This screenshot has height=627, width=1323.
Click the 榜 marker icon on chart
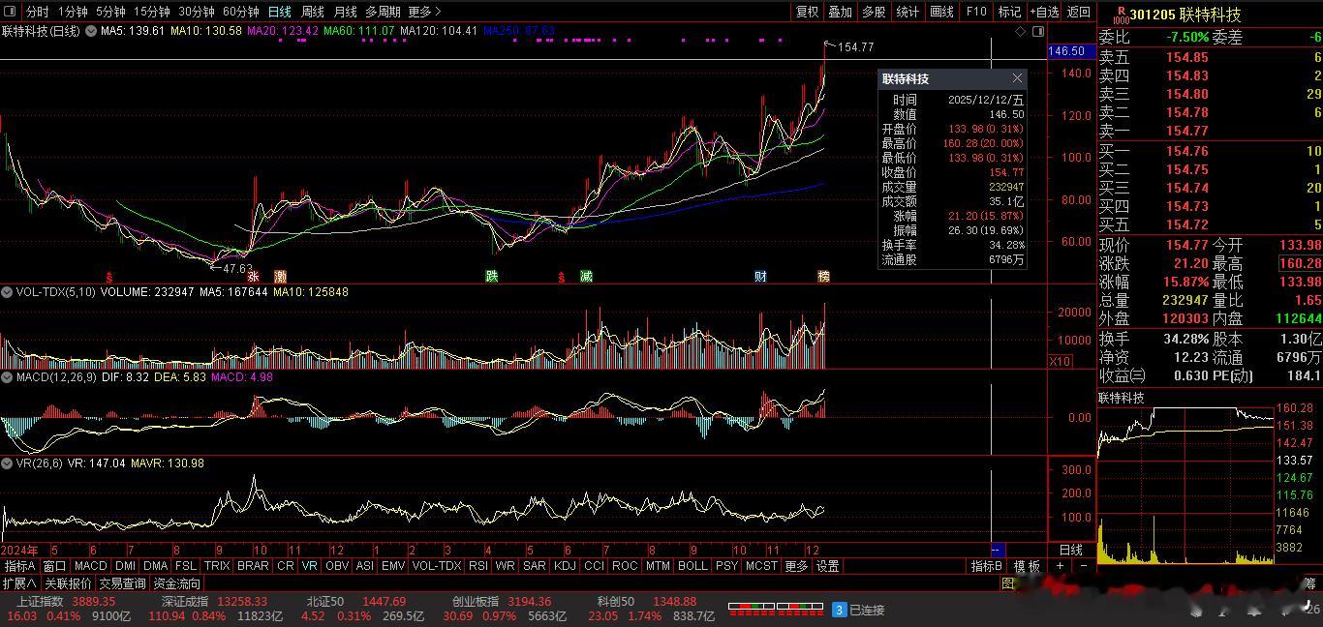[823, 277]
